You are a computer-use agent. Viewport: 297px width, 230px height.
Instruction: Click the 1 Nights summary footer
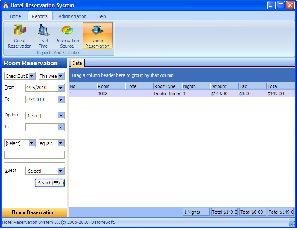point(196,212)
